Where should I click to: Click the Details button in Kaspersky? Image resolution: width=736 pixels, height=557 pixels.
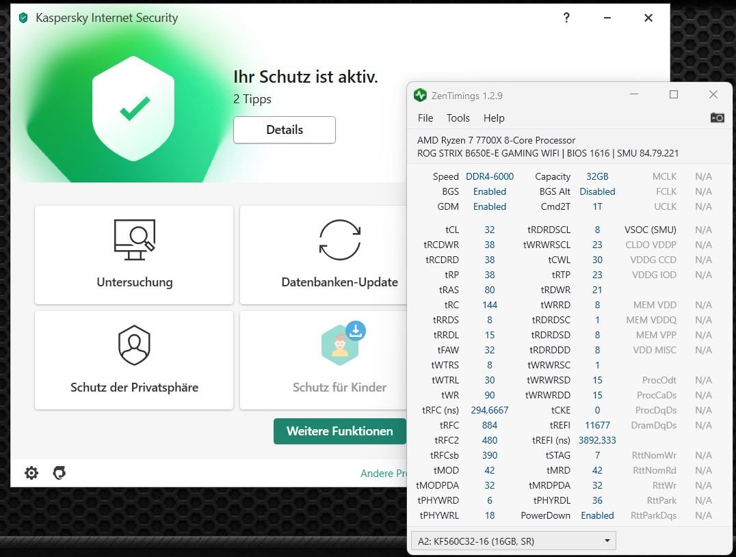[x=285, y=130]
